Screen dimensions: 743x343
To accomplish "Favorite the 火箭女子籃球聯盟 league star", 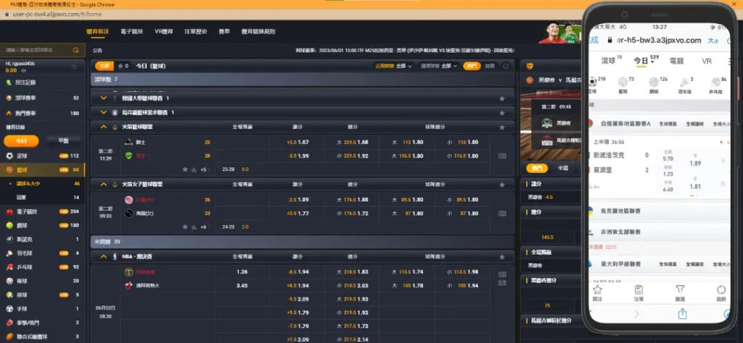I will 502,185.
